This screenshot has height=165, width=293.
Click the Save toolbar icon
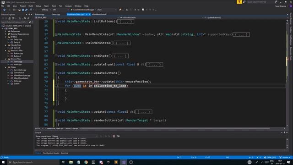(x=23, y=10)
